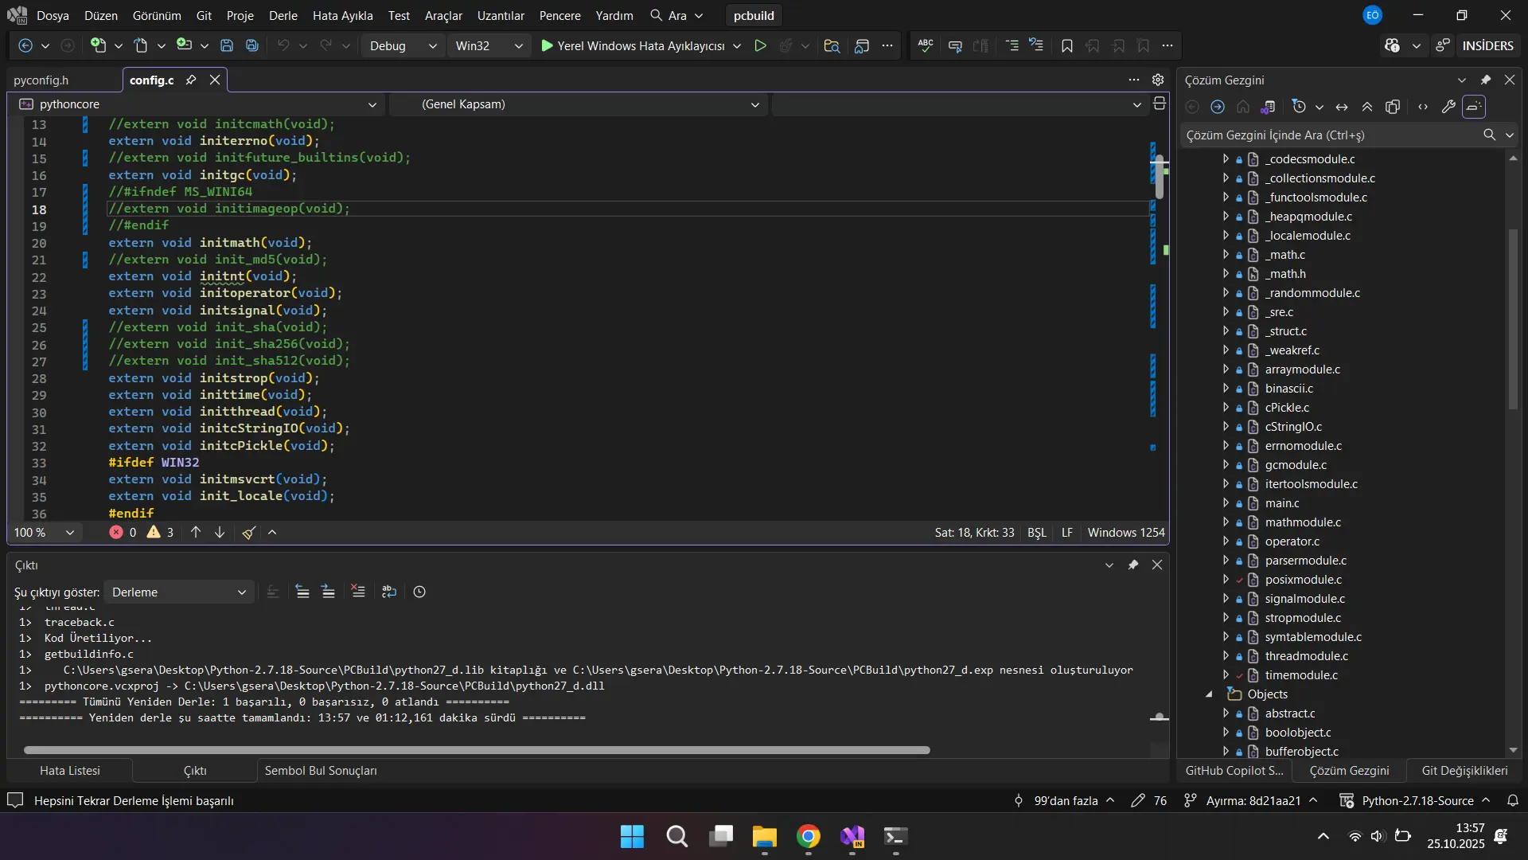Click Clear All in Output panel
This screenshot has width=1528, height=860.
click(x=358, y=592)
